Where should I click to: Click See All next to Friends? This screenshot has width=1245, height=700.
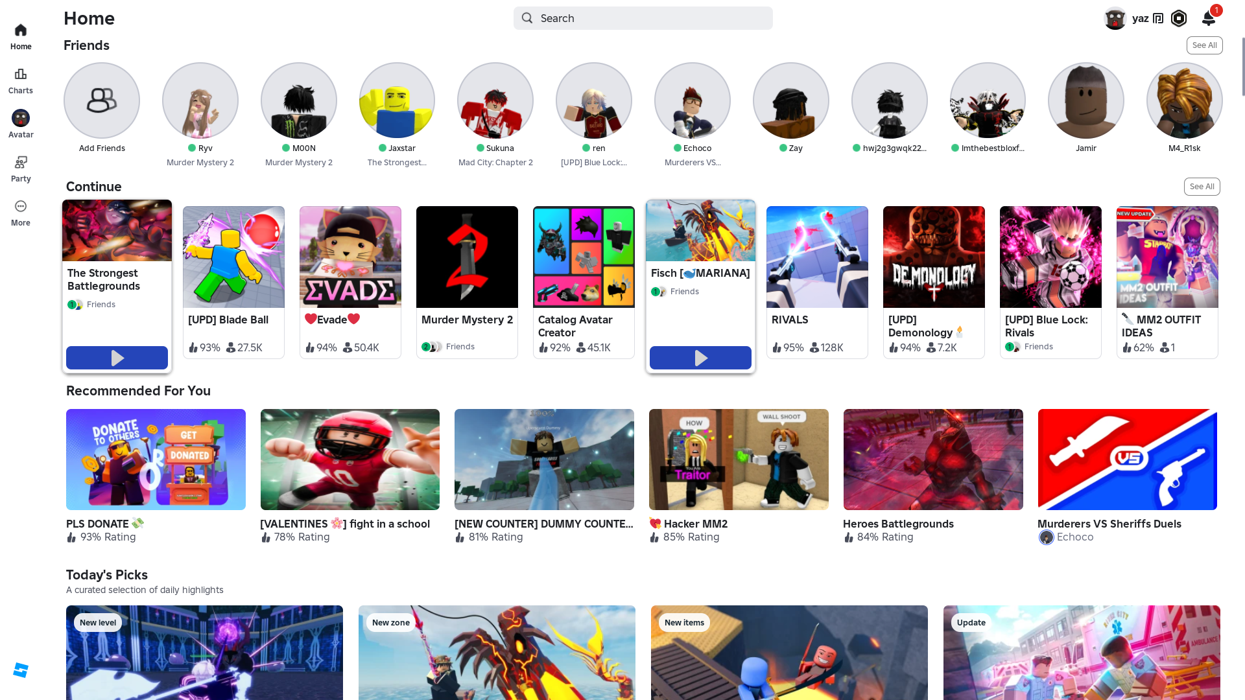click(x=1204, y=45)
